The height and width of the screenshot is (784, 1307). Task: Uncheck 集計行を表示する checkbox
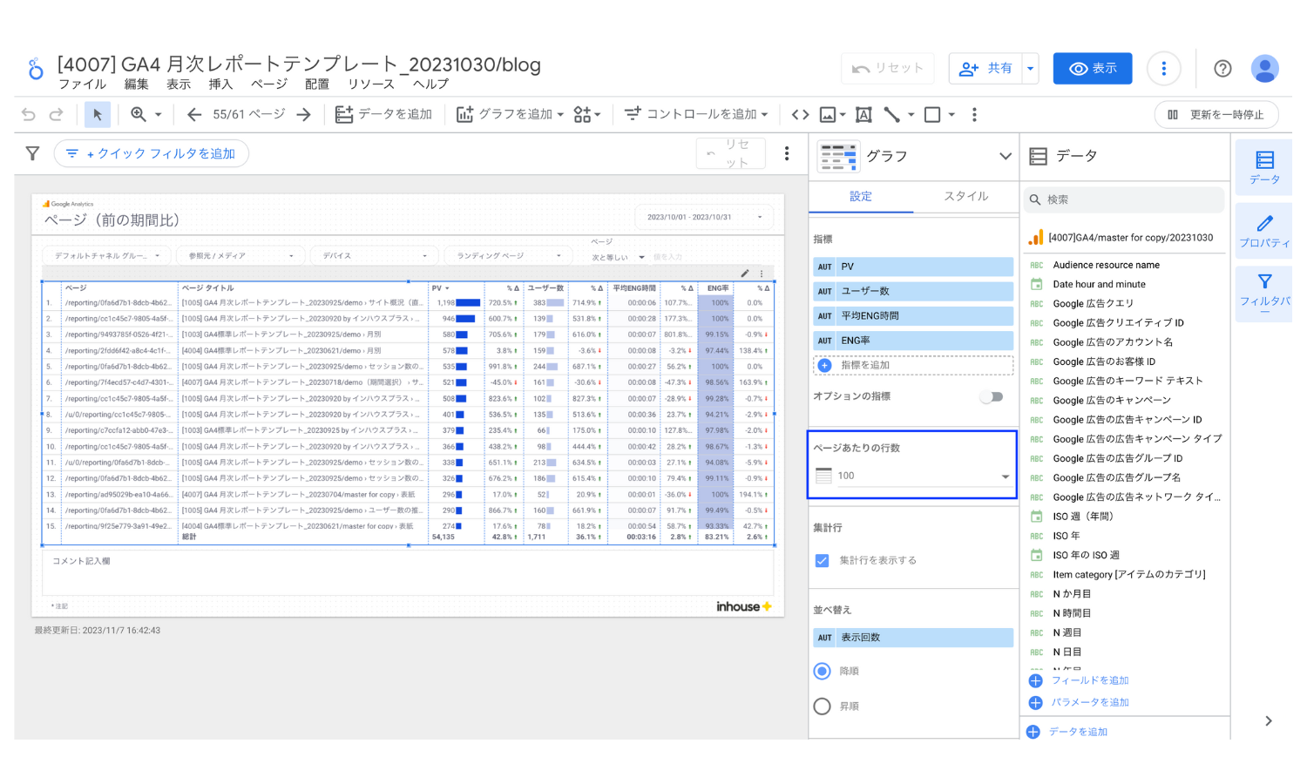(822, 560)
